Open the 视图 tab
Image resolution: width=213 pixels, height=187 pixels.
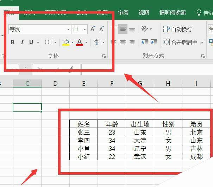coord(144,13)
